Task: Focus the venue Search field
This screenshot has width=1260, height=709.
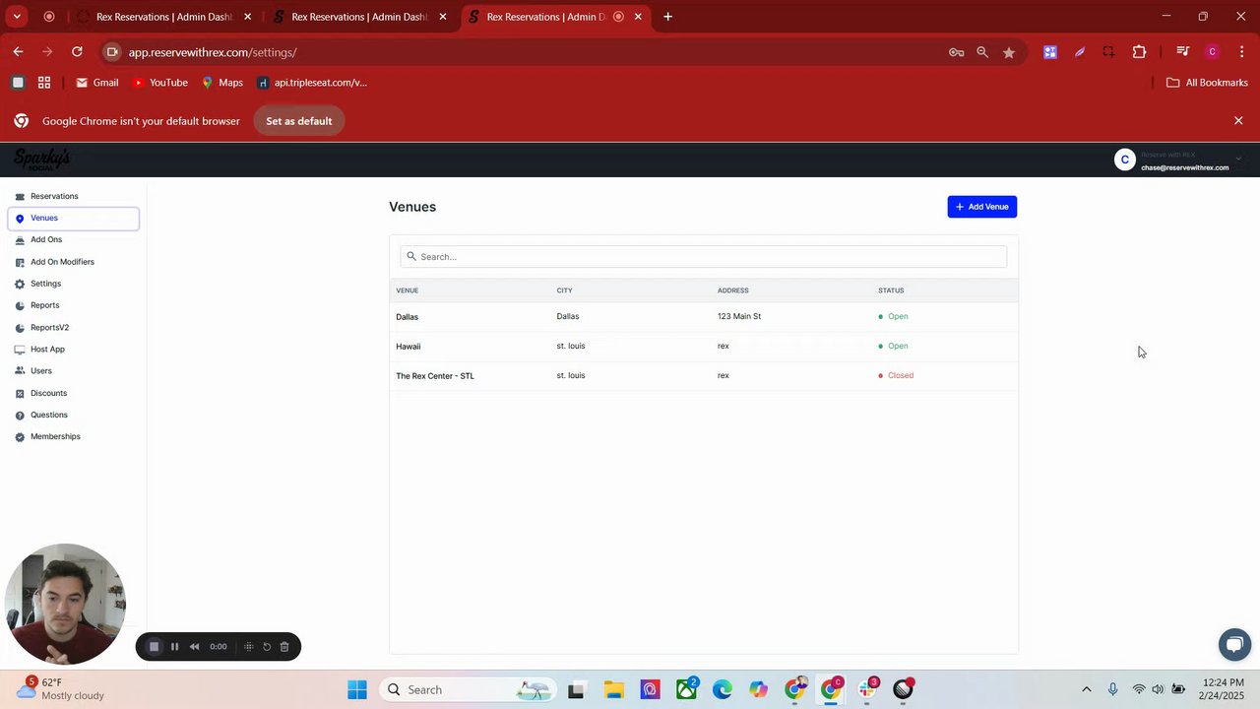Action: pyautogui.click(x=704, y=257)
